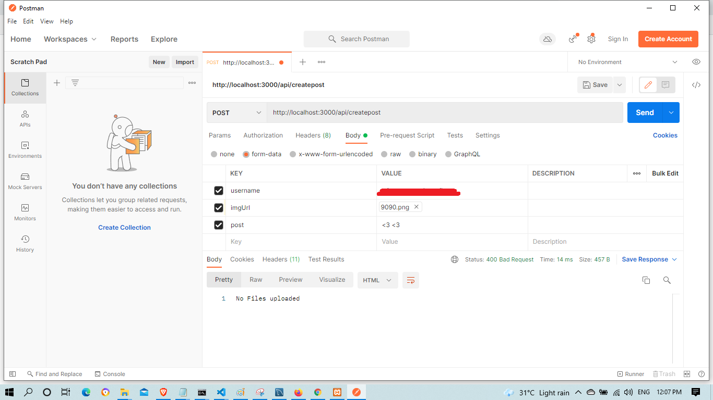The image size is (713, 400).
Task: Open the History sidebar panel
Action: coord(25,244)
